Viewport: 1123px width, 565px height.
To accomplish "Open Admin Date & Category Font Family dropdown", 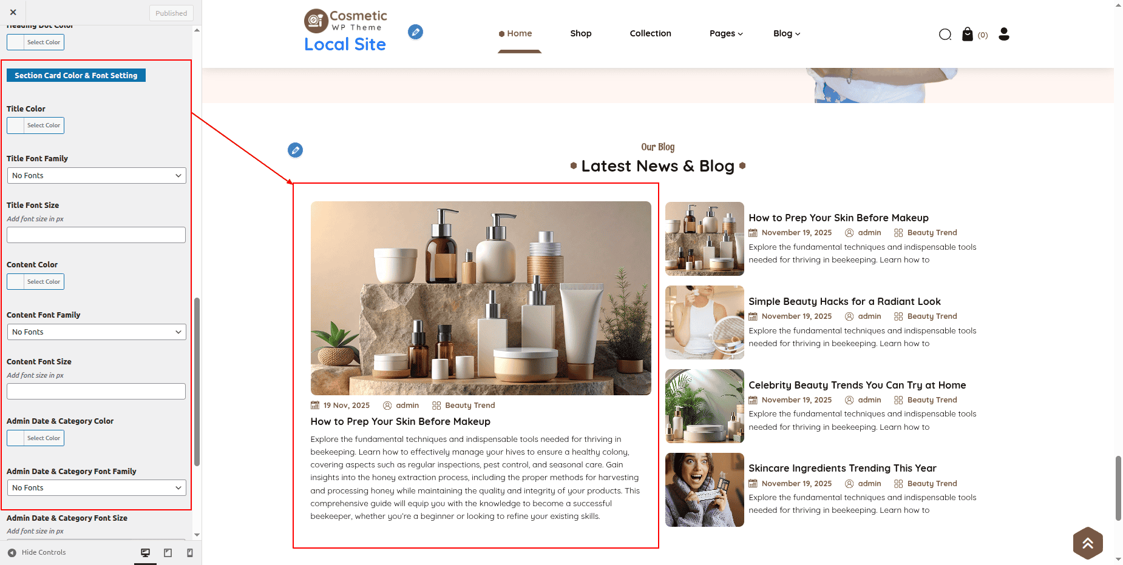I will click(x=97, y=488).
